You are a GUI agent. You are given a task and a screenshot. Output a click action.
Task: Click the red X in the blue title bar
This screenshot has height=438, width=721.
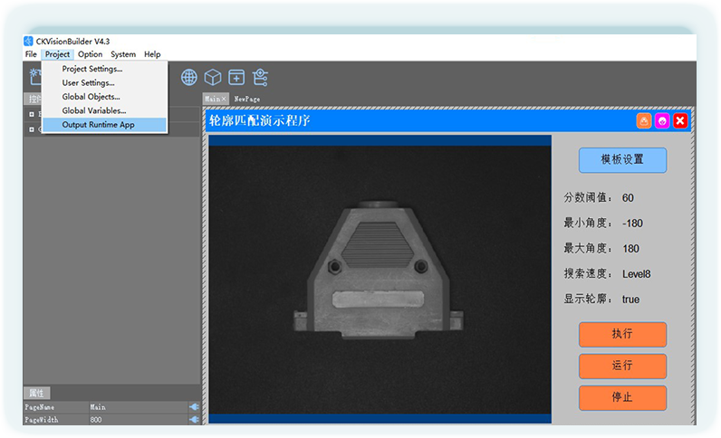(680, 121)
